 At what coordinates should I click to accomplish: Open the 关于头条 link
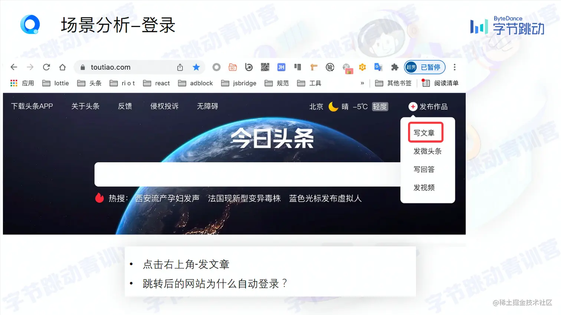click(x=85, y=106)
